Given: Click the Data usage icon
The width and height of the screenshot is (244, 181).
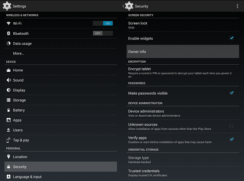Looking at the screenshot, I should click(9, 43).
